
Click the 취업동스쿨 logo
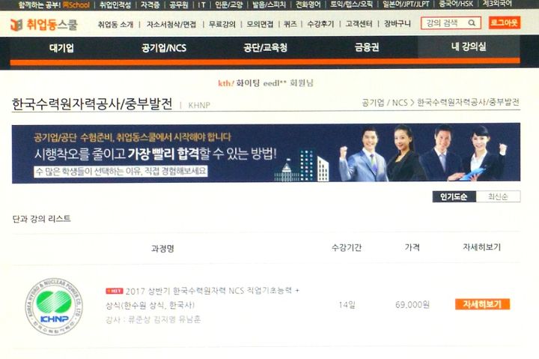tap(44, 25)
